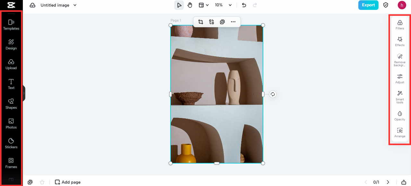
Task: Click the bottom-left corner resize handle
Action: tap(171, 163)
